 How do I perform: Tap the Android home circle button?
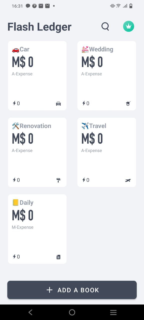(x=72, y=312)
